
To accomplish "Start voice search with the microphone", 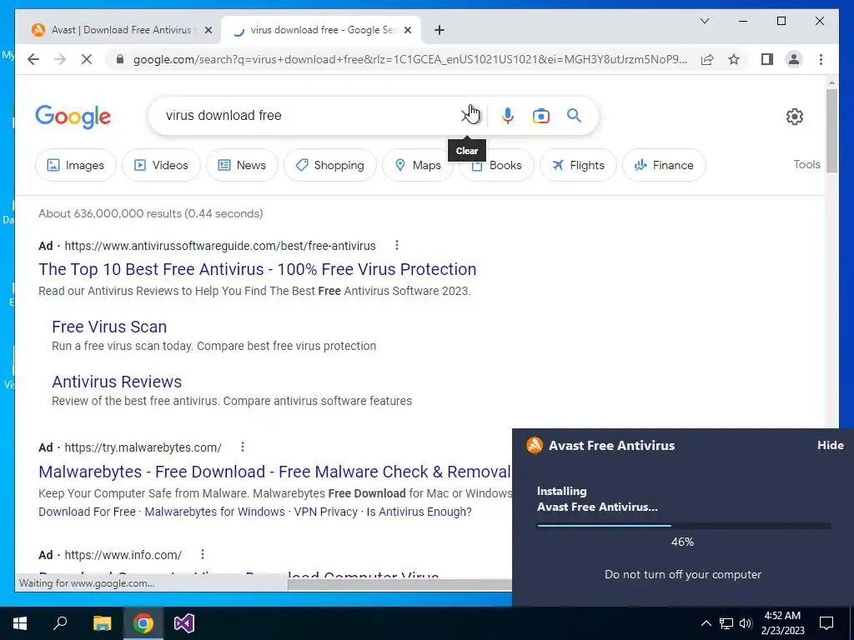I will tap(508, 115).
